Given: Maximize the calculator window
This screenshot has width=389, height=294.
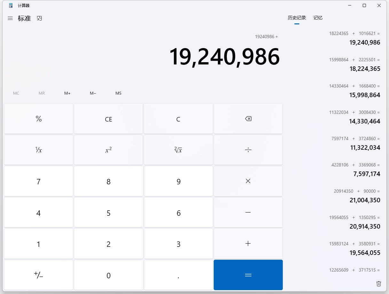Looking at the screenshot, I should (364, 5).
